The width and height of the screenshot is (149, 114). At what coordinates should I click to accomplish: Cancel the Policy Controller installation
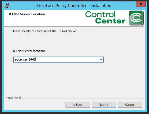click(130, 105)
